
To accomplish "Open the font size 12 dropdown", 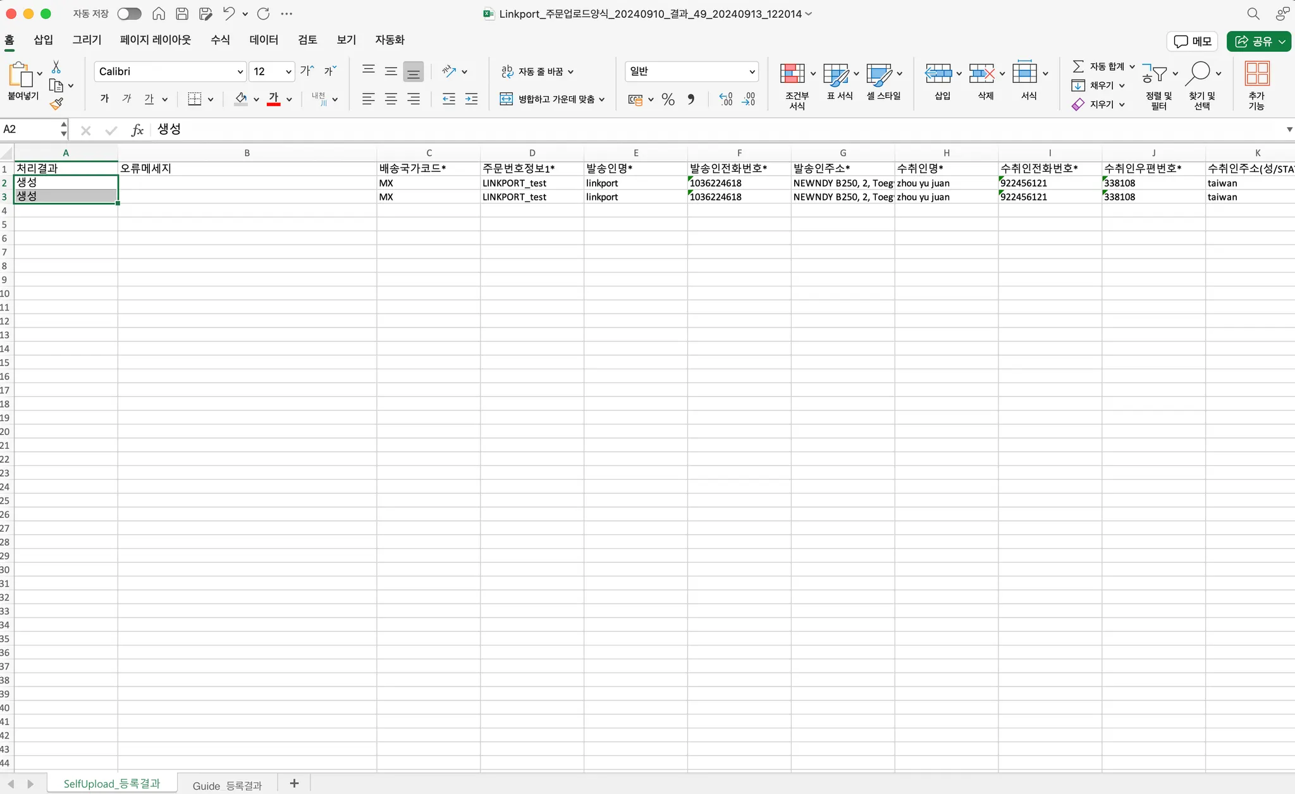I will (288, 71).
